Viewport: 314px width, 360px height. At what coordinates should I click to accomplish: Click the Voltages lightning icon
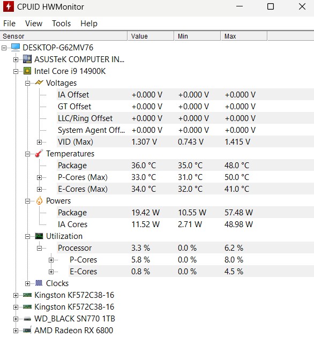coord(39,82)
